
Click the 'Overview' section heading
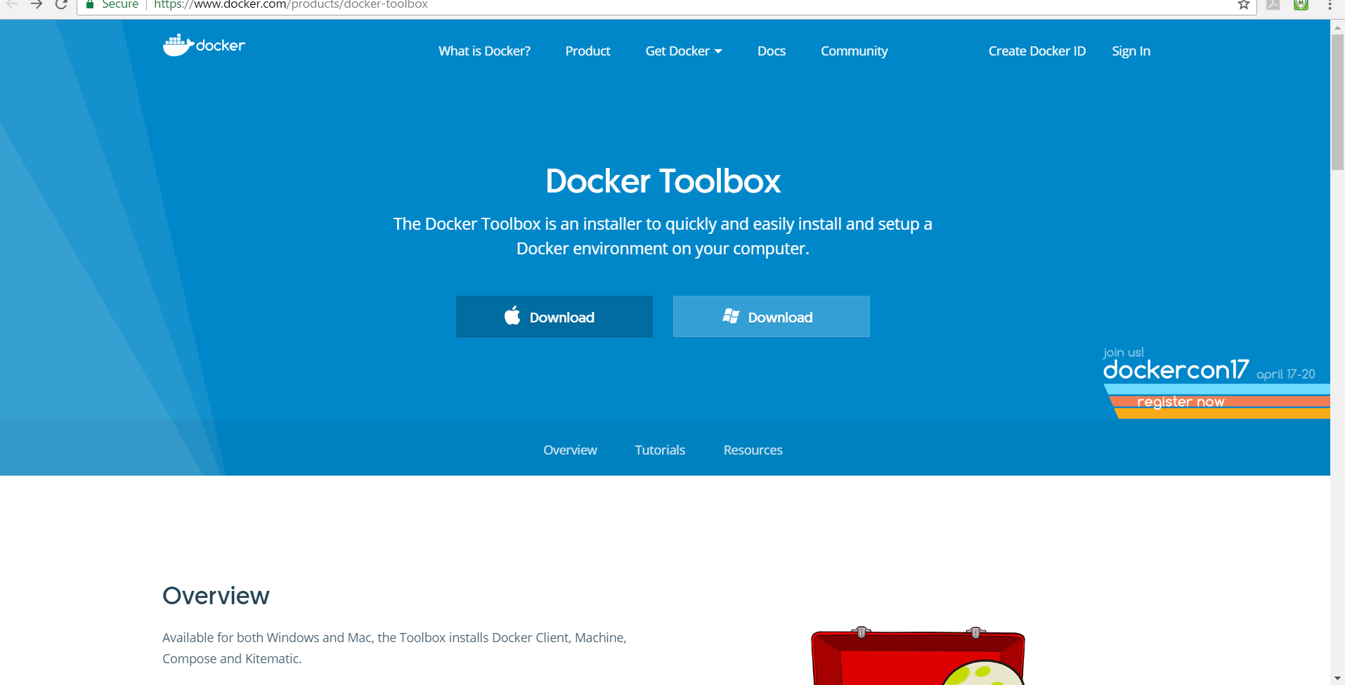(216, 596)
